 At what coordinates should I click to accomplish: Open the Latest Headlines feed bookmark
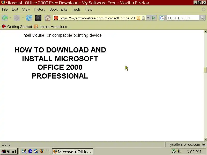point(50,27)
